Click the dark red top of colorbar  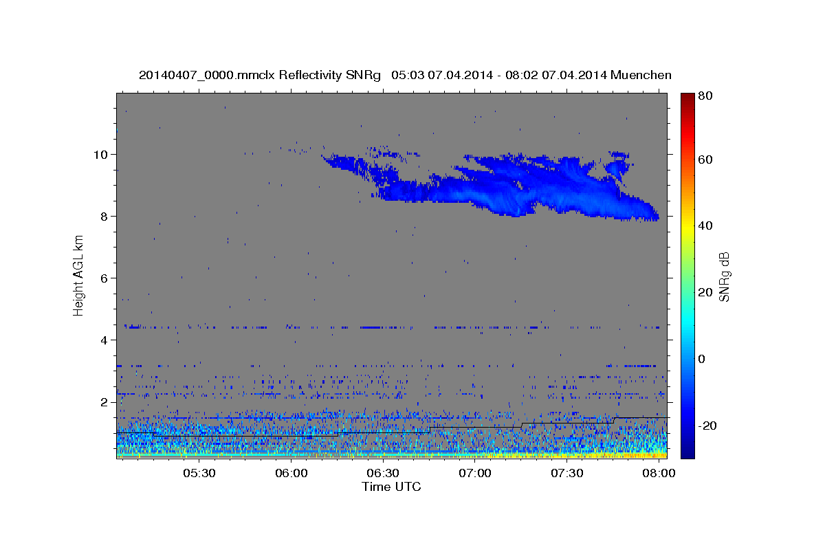pos(687,98)
